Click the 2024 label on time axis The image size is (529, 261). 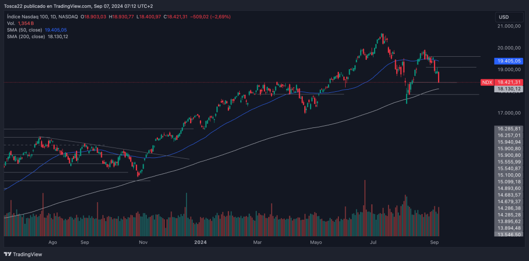pyautogui.click(x=199, y=241)
